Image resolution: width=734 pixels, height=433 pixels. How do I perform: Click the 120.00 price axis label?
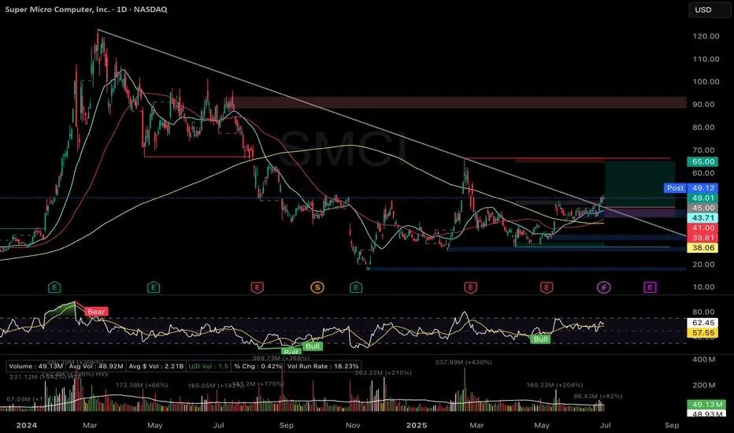pyautogui.click(x=706, y=36)
